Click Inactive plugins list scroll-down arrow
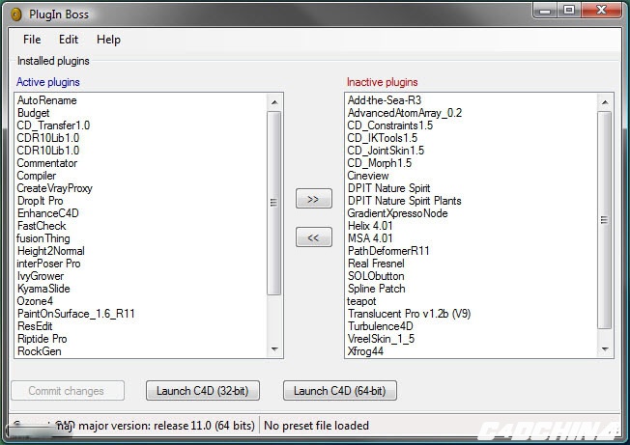 point(605,349)
